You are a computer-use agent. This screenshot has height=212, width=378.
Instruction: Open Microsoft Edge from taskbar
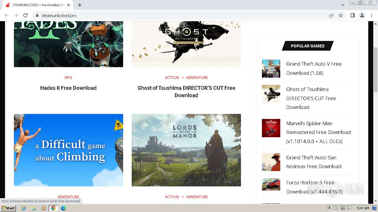[x=63, y=208]
